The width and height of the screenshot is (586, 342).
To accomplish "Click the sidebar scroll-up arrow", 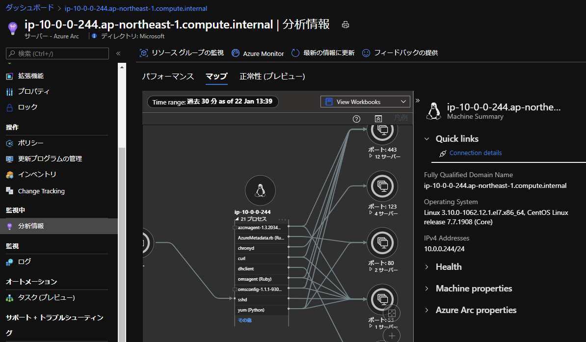I will click(122, 67).
